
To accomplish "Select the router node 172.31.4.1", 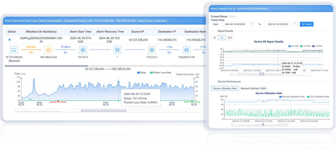I will [x=152, y=50].
